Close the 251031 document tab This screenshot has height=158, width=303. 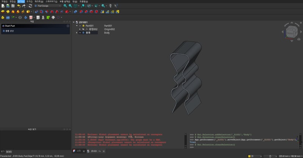coord(104,151)
